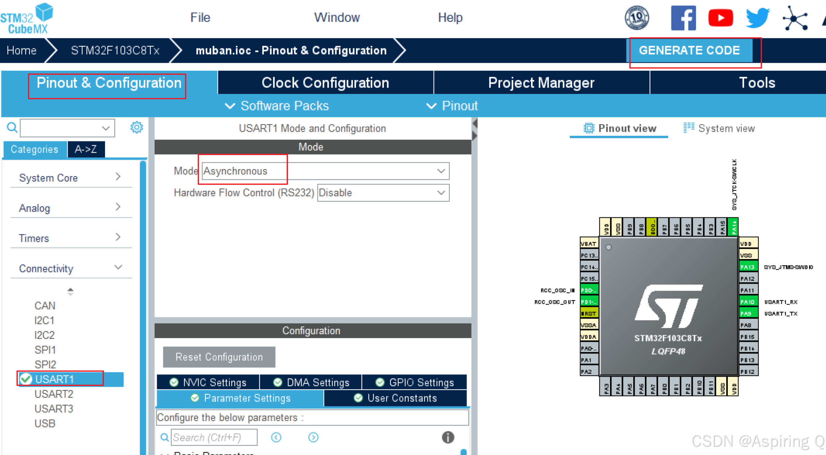Switch to the Project Manager tab
This screenshot has width=826, height=455.
542,82
